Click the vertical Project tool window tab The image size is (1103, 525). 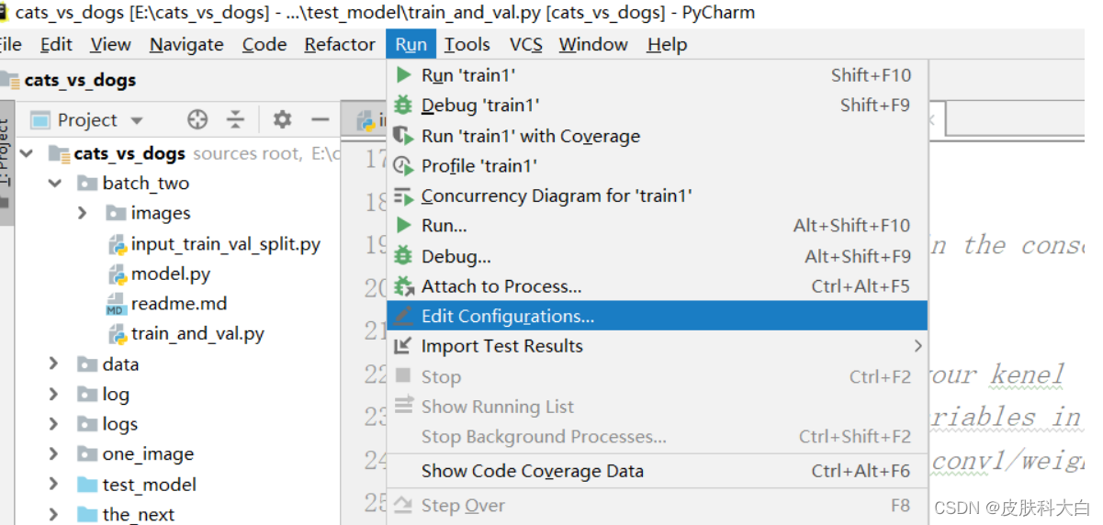[6, 151]
